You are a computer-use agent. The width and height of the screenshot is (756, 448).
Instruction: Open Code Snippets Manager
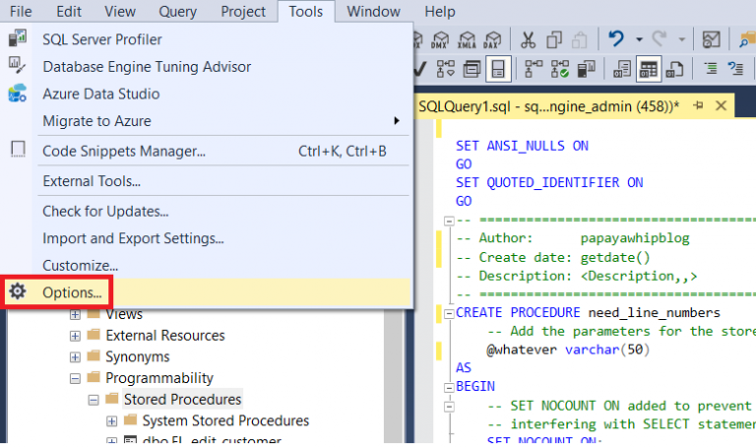tap(207, 151)
